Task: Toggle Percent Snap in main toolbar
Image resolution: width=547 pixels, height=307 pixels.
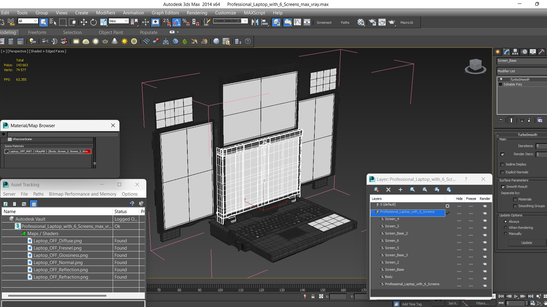Action: pyautogui.click(x=186, y=22)
